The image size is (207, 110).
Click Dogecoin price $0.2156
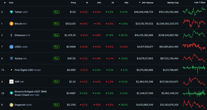coord(71,105)
